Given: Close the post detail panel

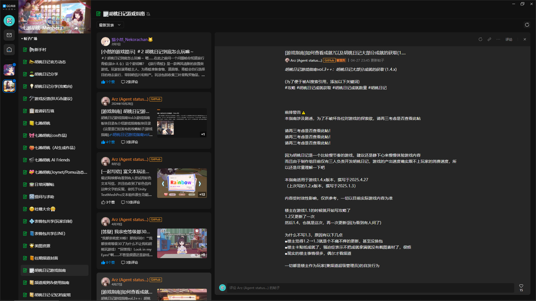Looking at the screenshot, I should pyautogui.click(x=525, y=40).
